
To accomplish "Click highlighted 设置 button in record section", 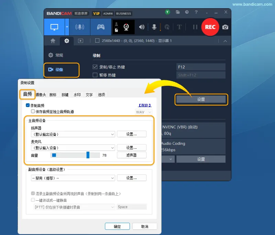I will click(201, 99).
